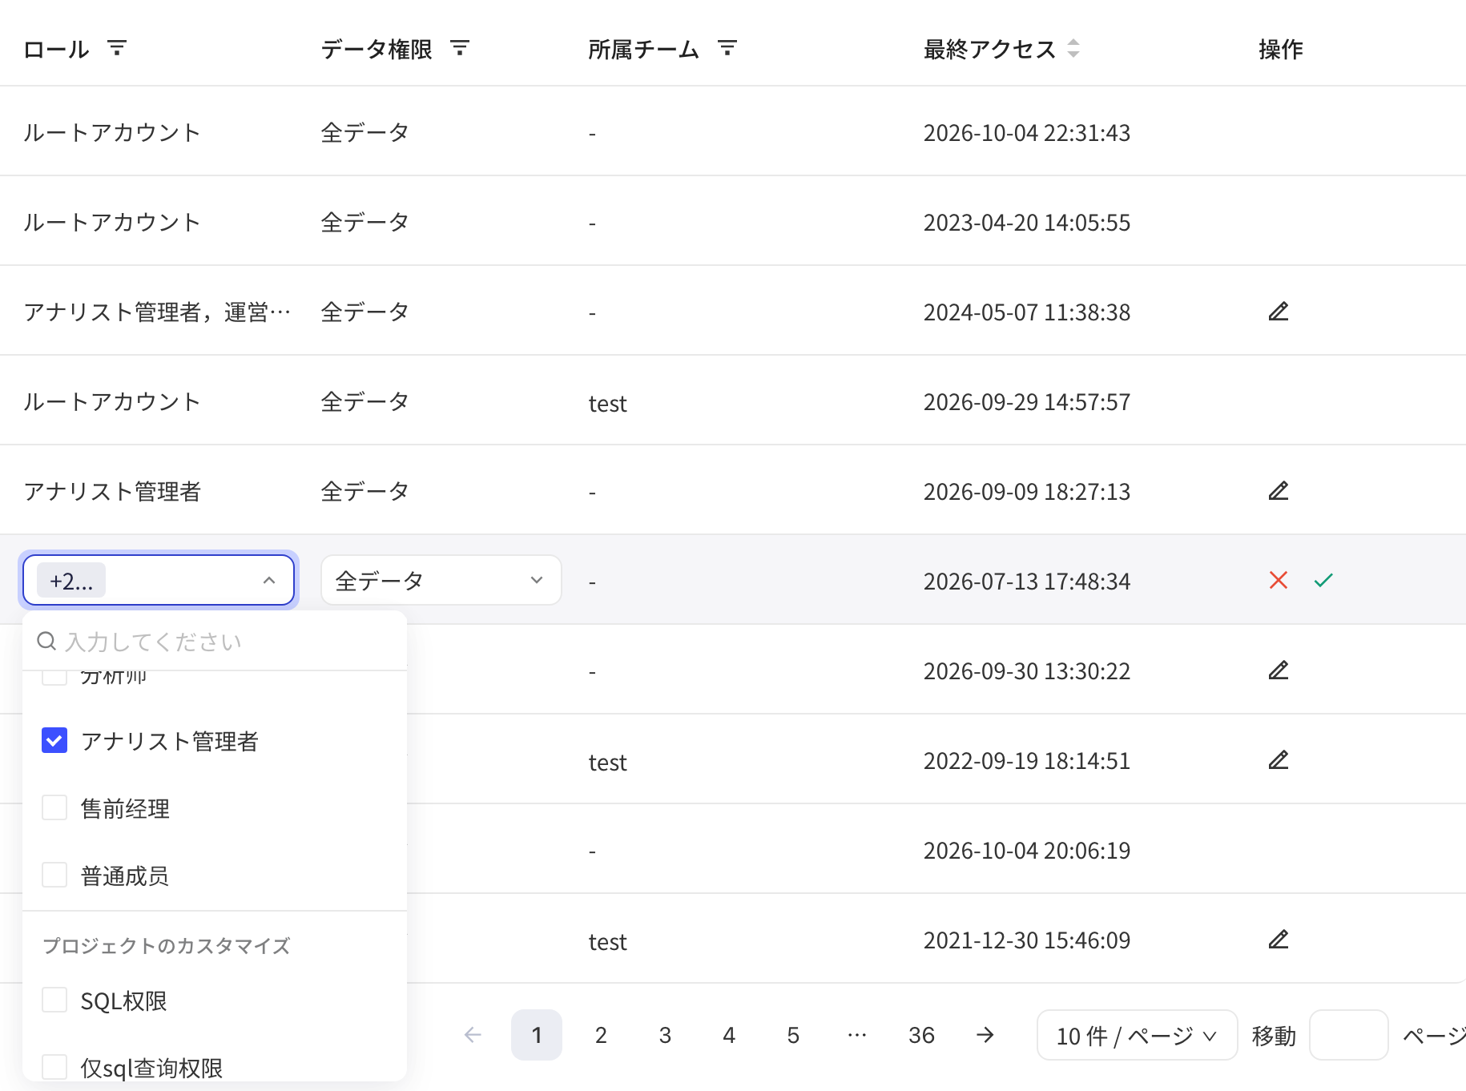Edit the row accessed 2021-12-30 15:46:09
Image resolution: width=1466 pixels, height=1091 pixels.
(x=1279, y=939)
